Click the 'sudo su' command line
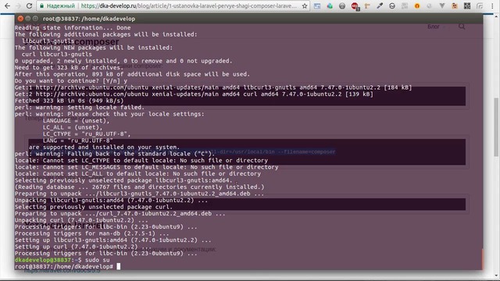This screenshot has width=500, height=281. tap(62, 260)
